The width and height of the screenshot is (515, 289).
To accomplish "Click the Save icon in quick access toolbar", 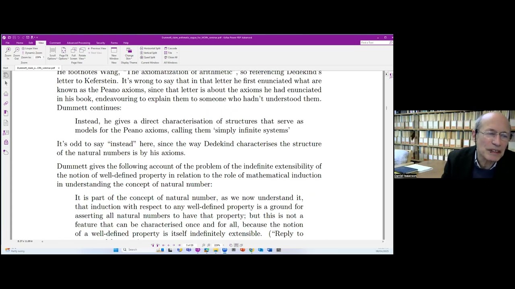I will [x=14, y=37].
